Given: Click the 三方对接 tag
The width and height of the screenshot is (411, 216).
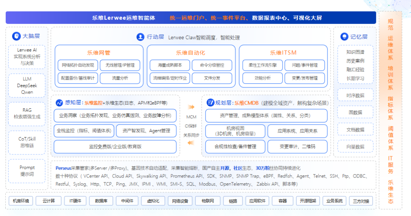Looking at the screenshot, I should [x=361, y=201].
